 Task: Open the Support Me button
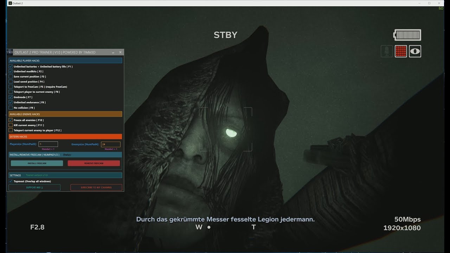[34, 188]
